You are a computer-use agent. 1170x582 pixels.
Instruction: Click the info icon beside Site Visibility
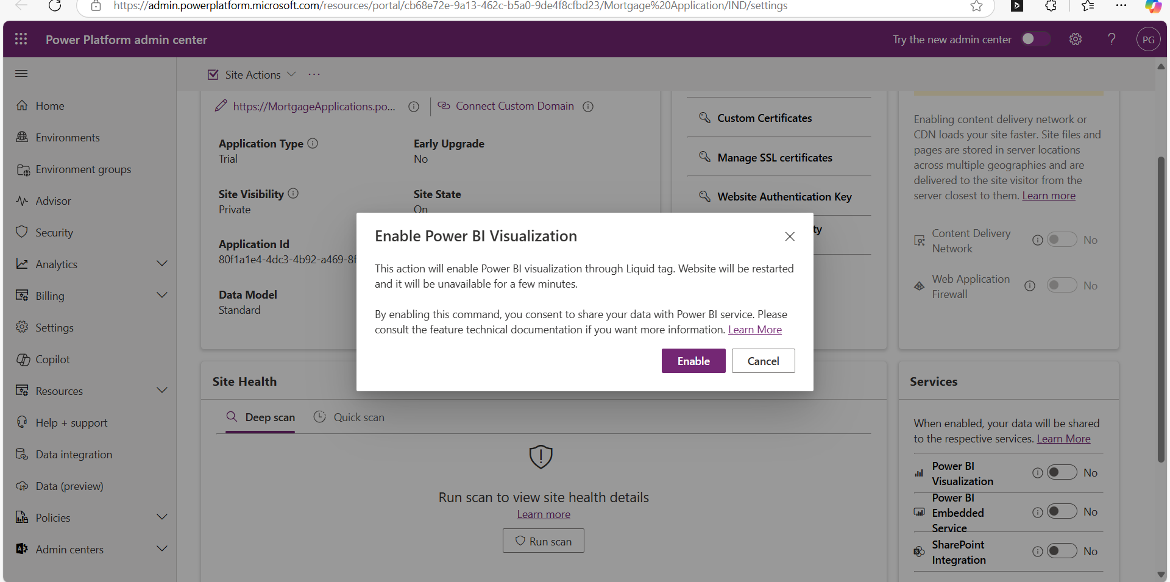point(293,193)
